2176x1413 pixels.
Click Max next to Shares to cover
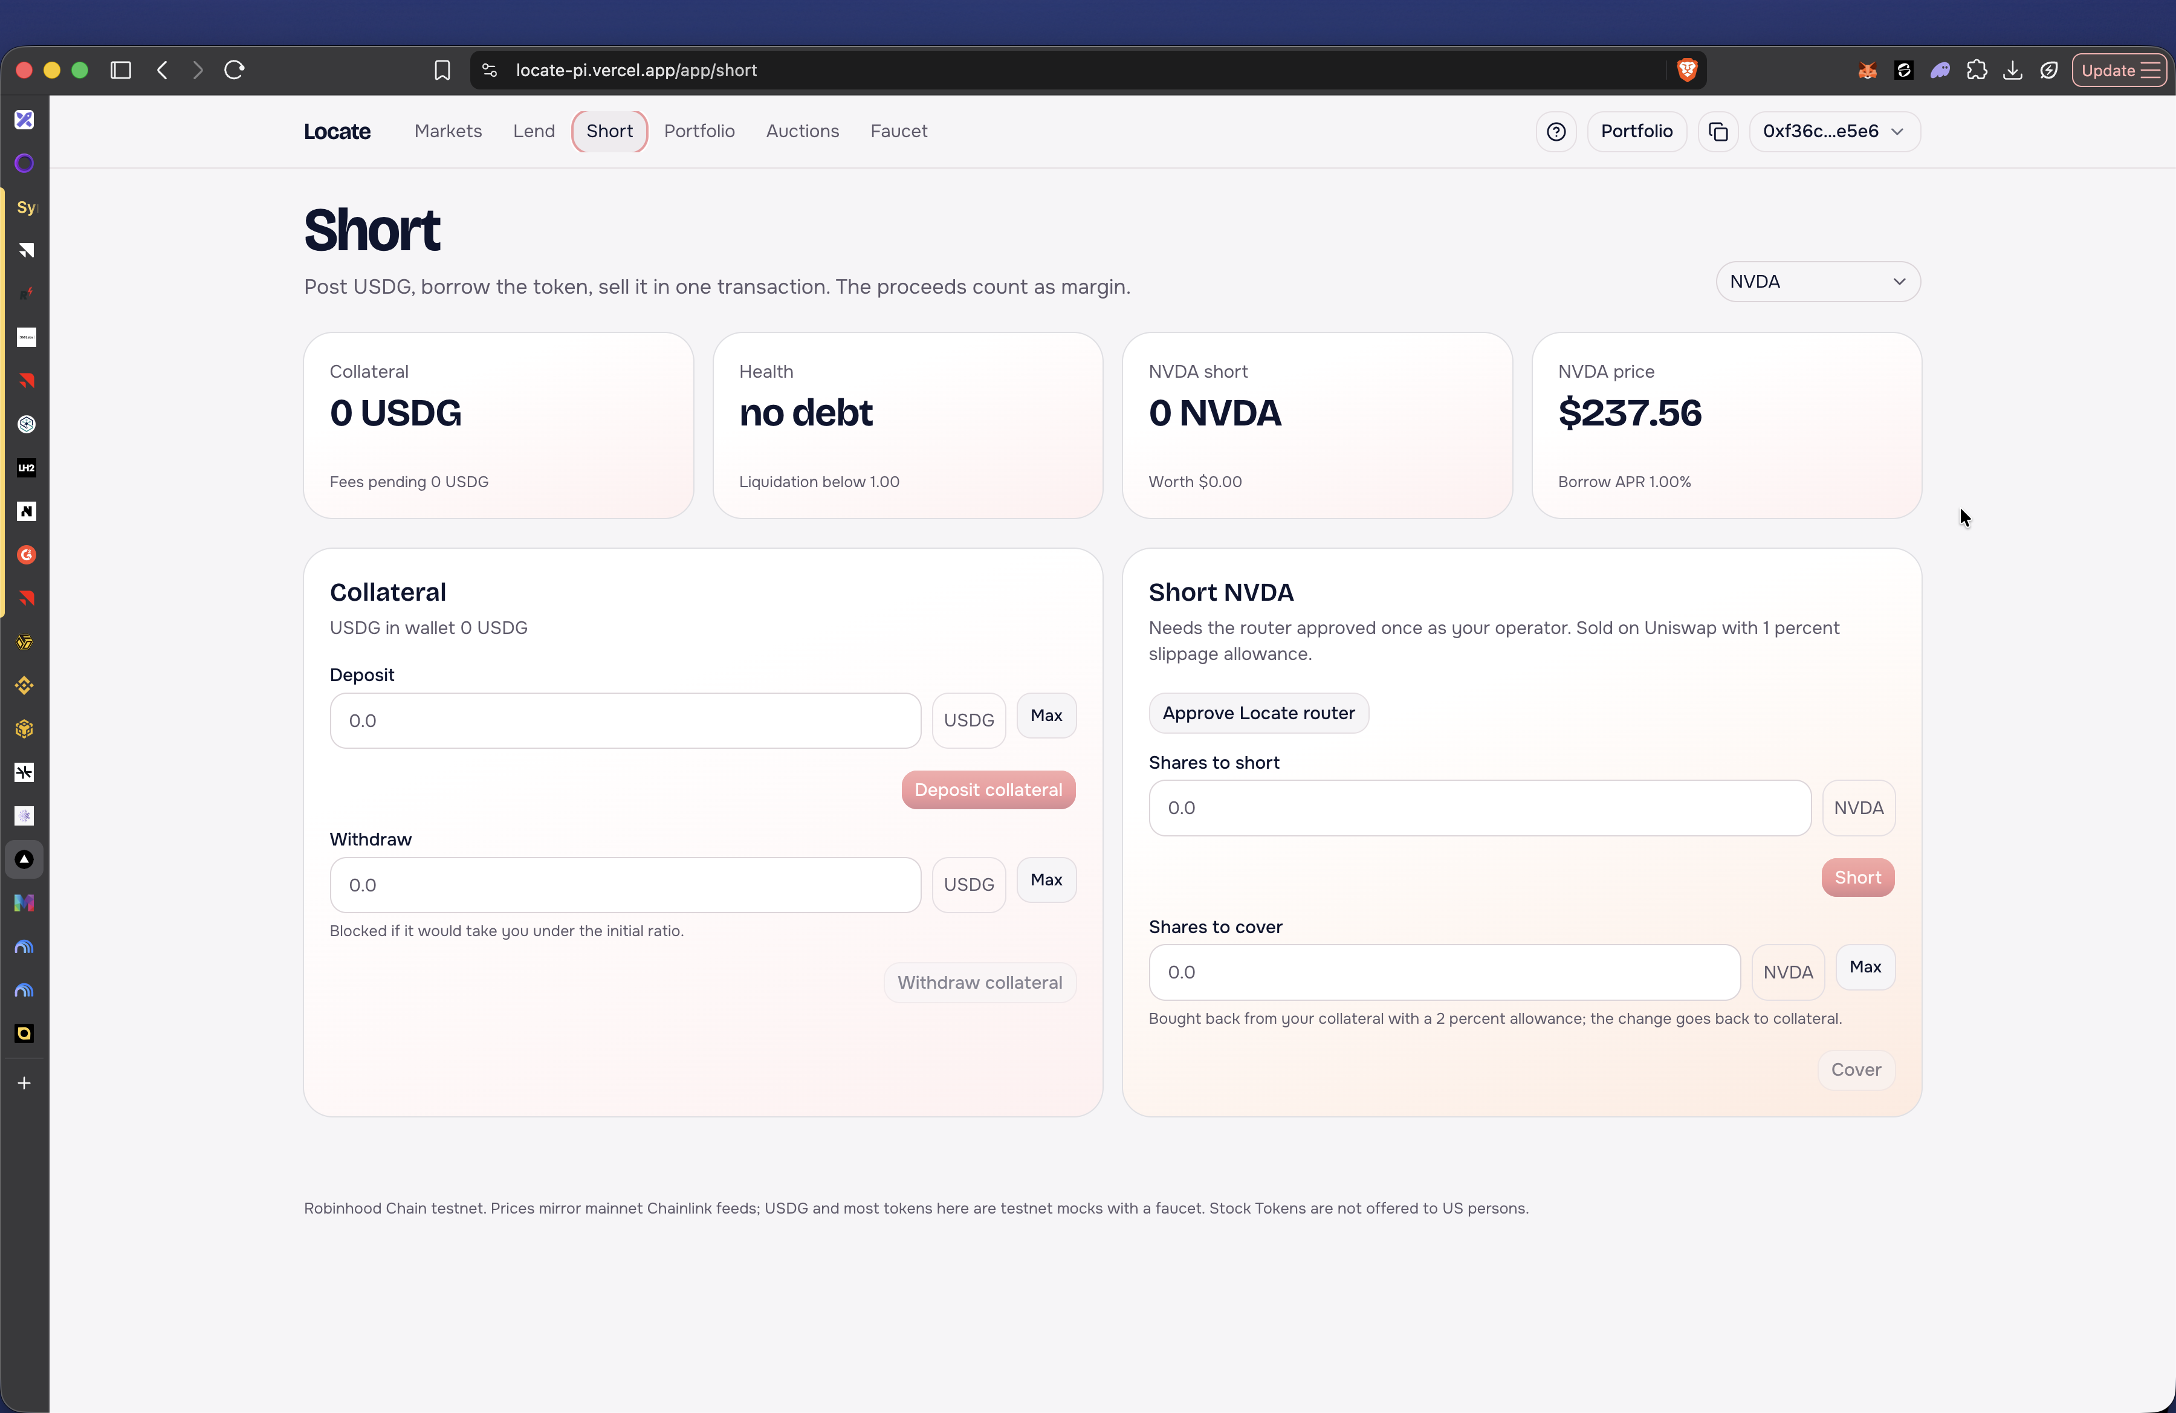(x=1865, y=967)
